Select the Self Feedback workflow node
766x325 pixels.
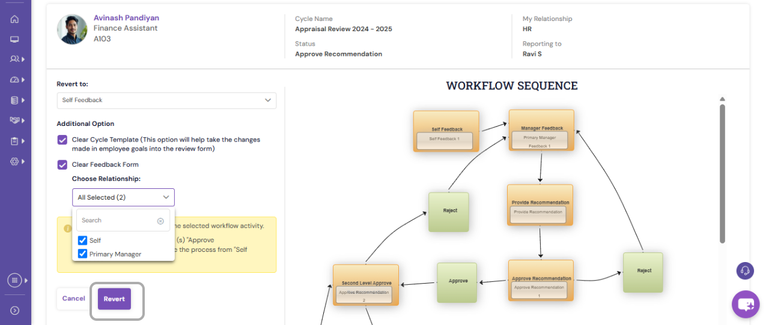tap(446, 132)
